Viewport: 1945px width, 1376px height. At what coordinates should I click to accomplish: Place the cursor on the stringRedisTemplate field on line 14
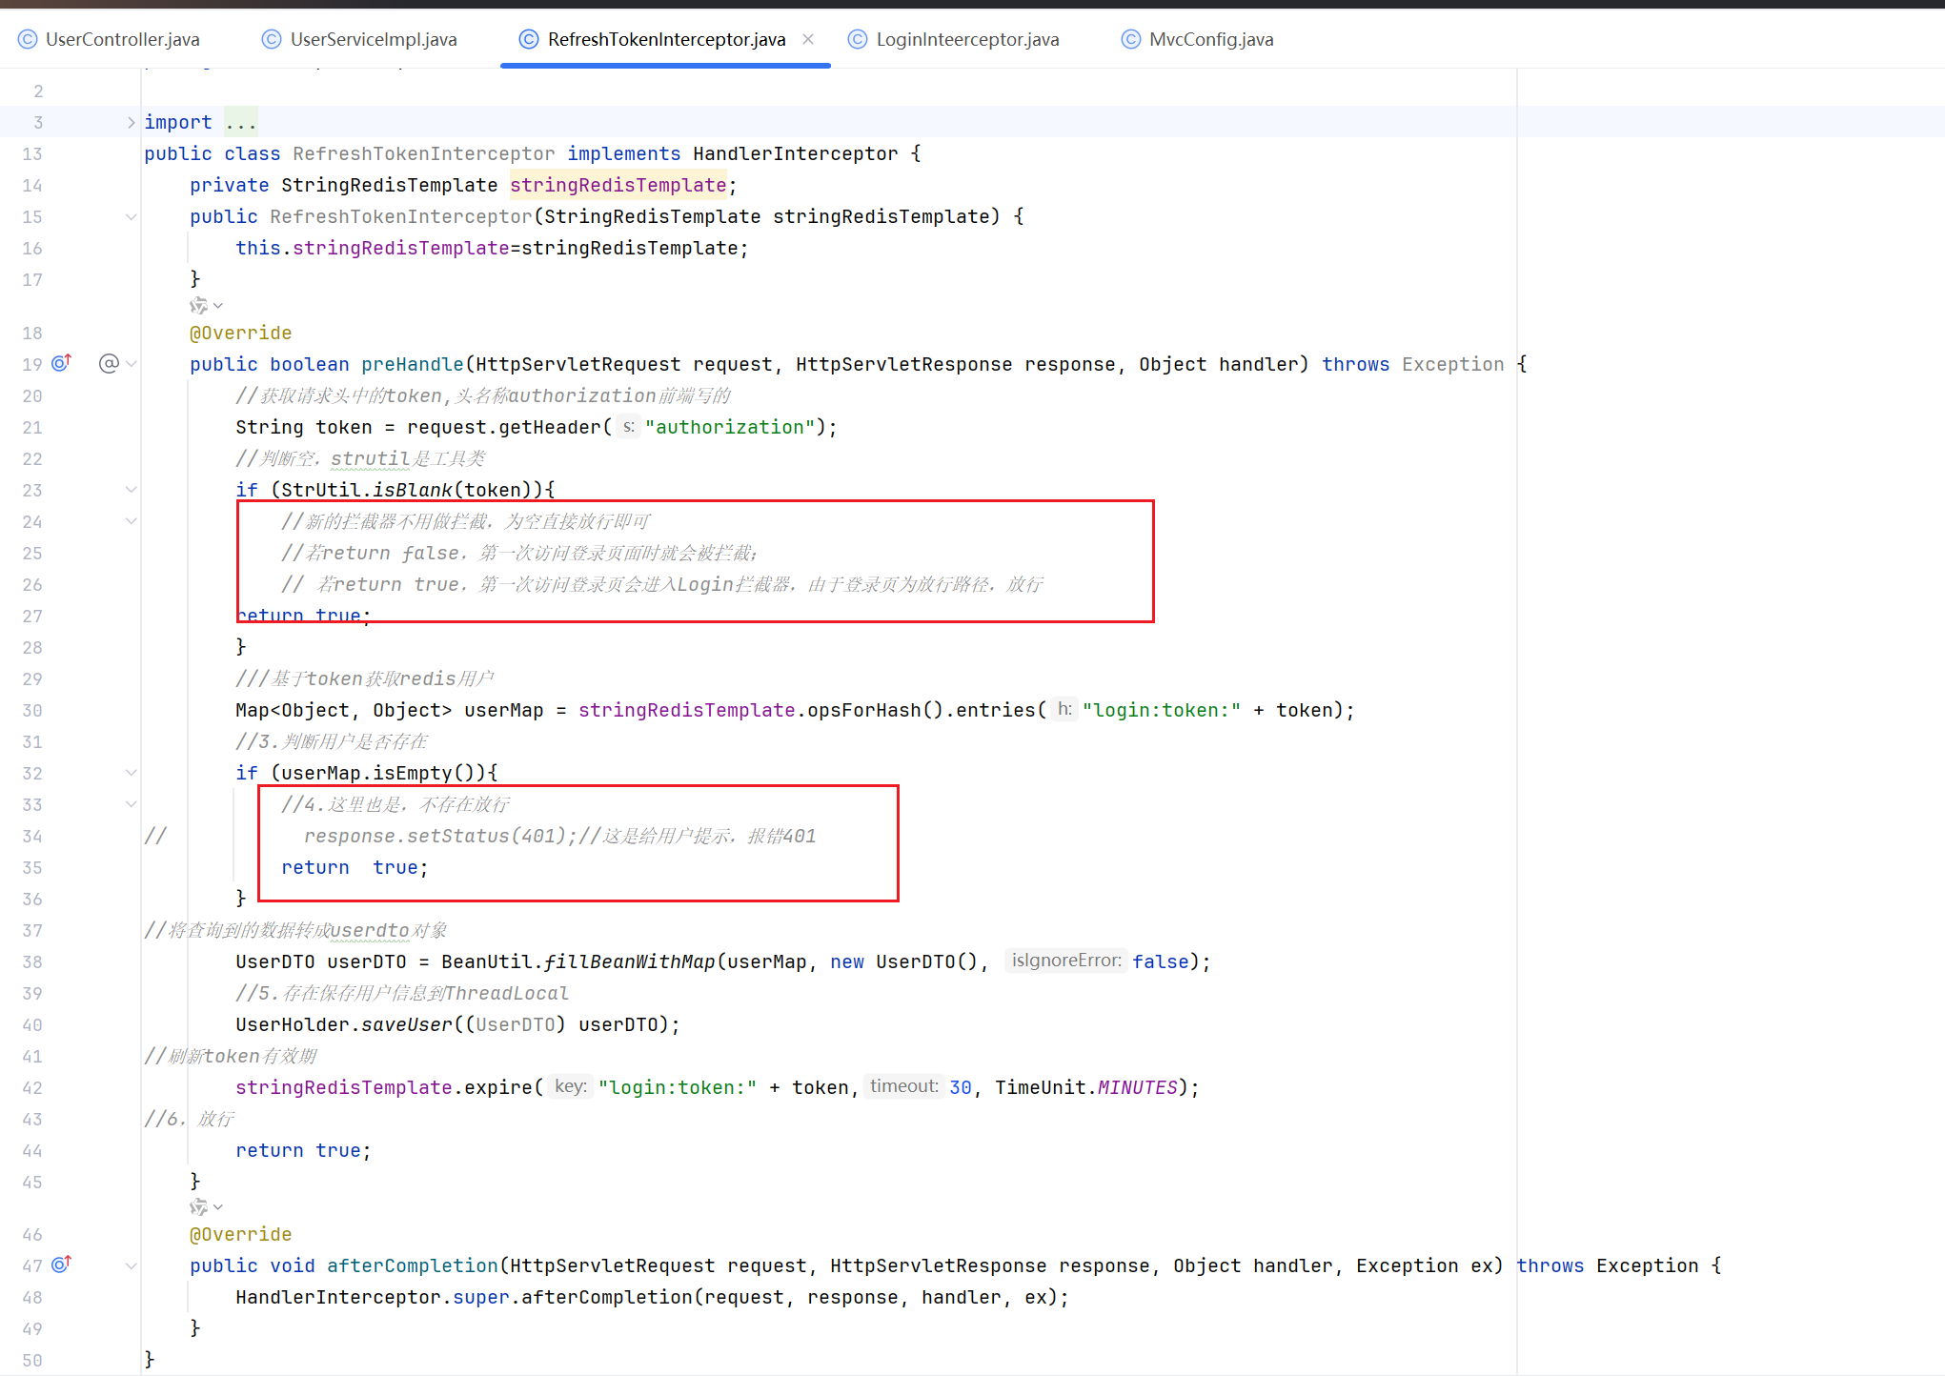click(x=618, y=185)
